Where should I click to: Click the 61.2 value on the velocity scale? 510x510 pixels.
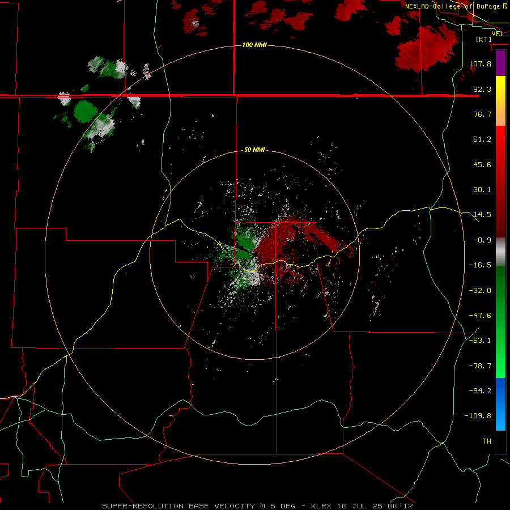coord(482,139)
